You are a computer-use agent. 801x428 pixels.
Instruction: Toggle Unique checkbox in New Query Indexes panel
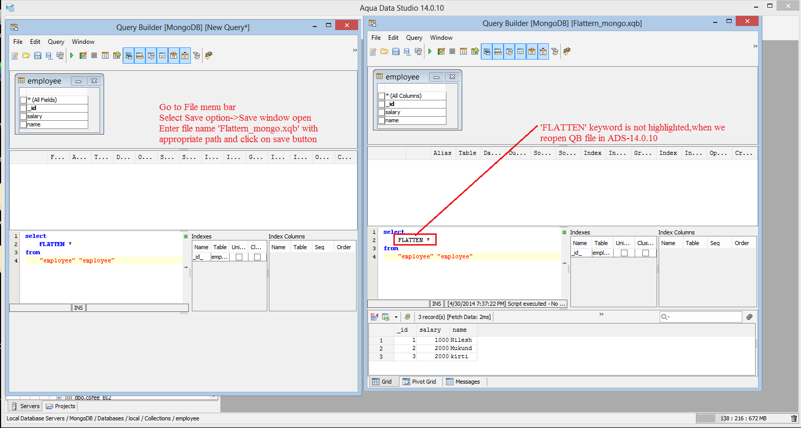239,257
